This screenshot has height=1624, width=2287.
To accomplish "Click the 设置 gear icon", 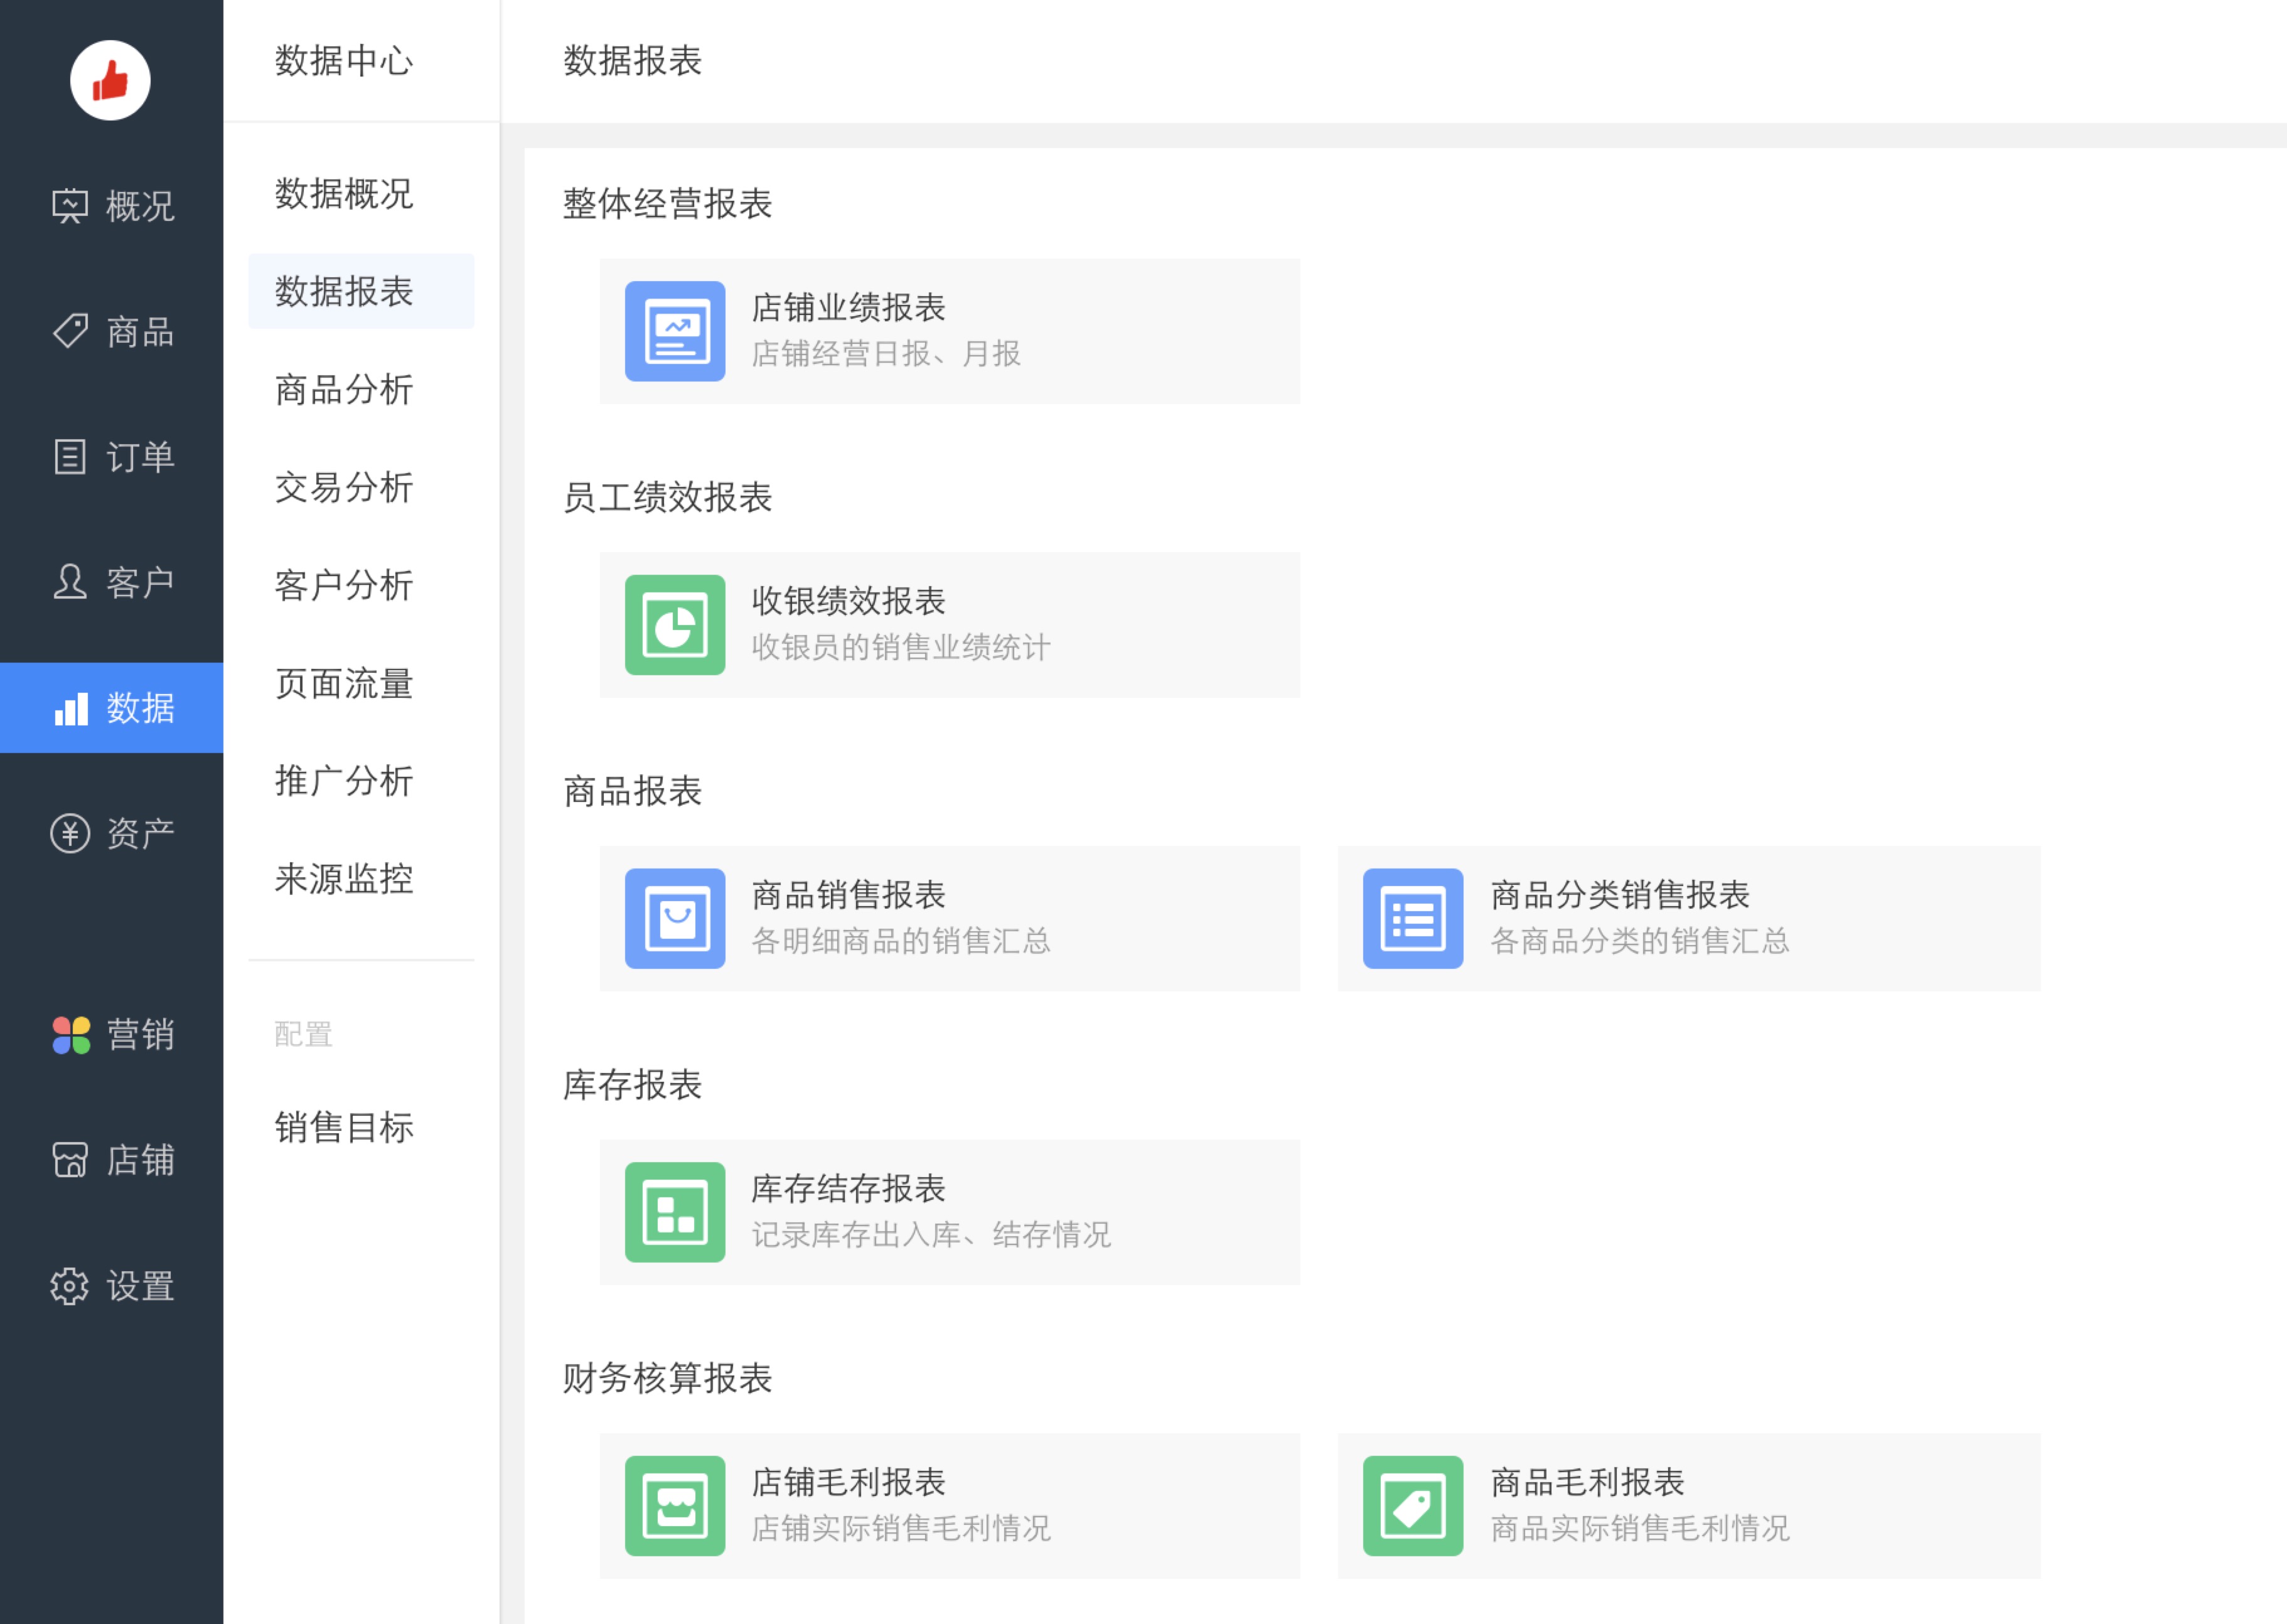I will tap(70, 1286).
